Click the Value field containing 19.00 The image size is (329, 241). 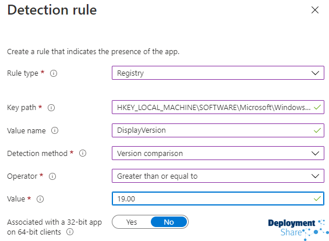[218, 199]
